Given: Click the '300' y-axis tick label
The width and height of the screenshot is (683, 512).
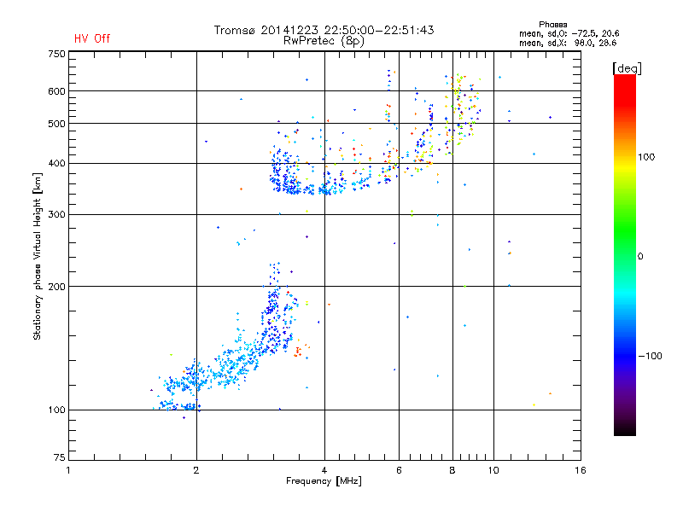Looking at the screenshot, I should 56,214.
